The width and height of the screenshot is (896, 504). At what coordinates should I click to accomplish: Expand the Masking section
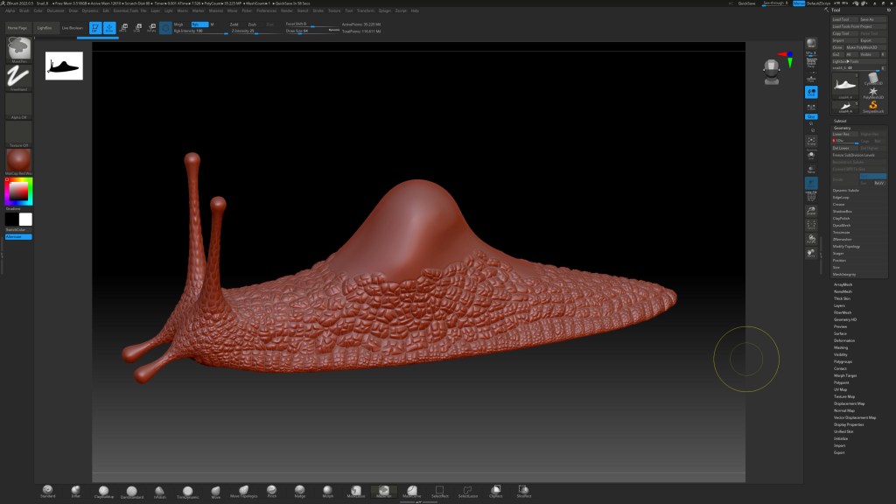[x=841, y=347]
